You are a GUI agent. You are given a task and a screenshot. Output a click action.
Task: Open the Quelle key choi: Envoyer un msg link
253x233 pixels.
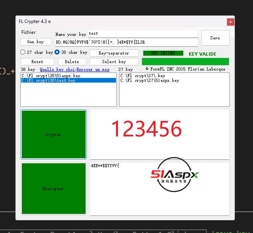pos(75,69)
